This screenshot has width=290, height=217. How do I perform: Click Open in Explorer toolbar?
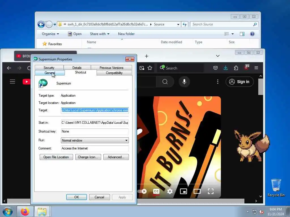75,34
